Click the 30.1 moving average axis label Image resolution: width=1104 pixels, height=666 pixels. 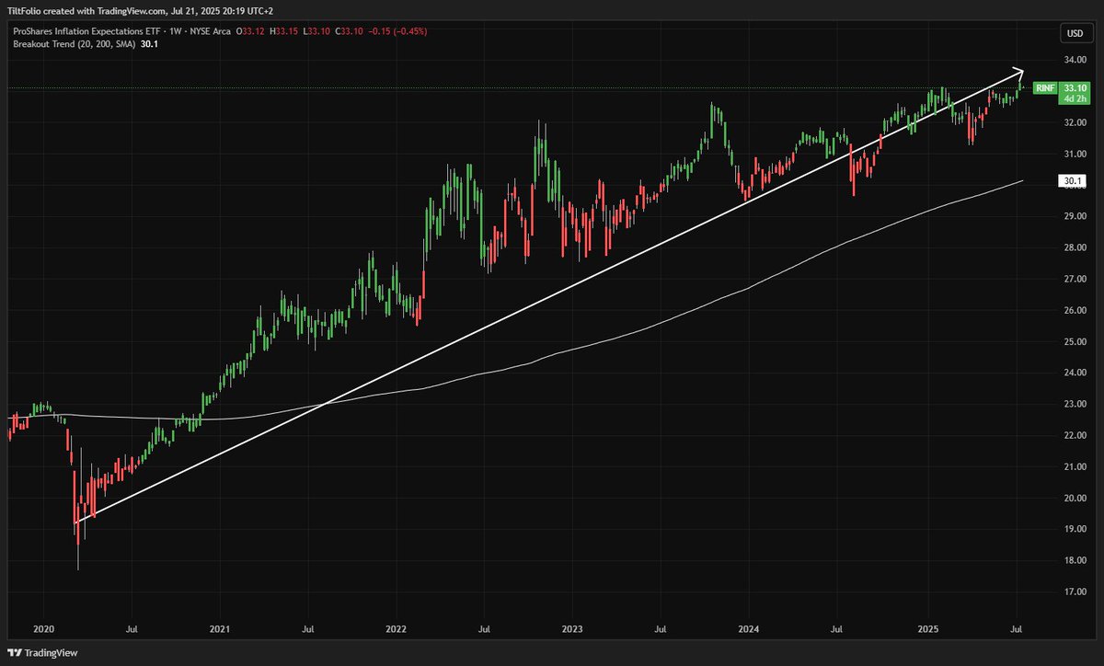pyautogui.click(x=1073, y=181)
